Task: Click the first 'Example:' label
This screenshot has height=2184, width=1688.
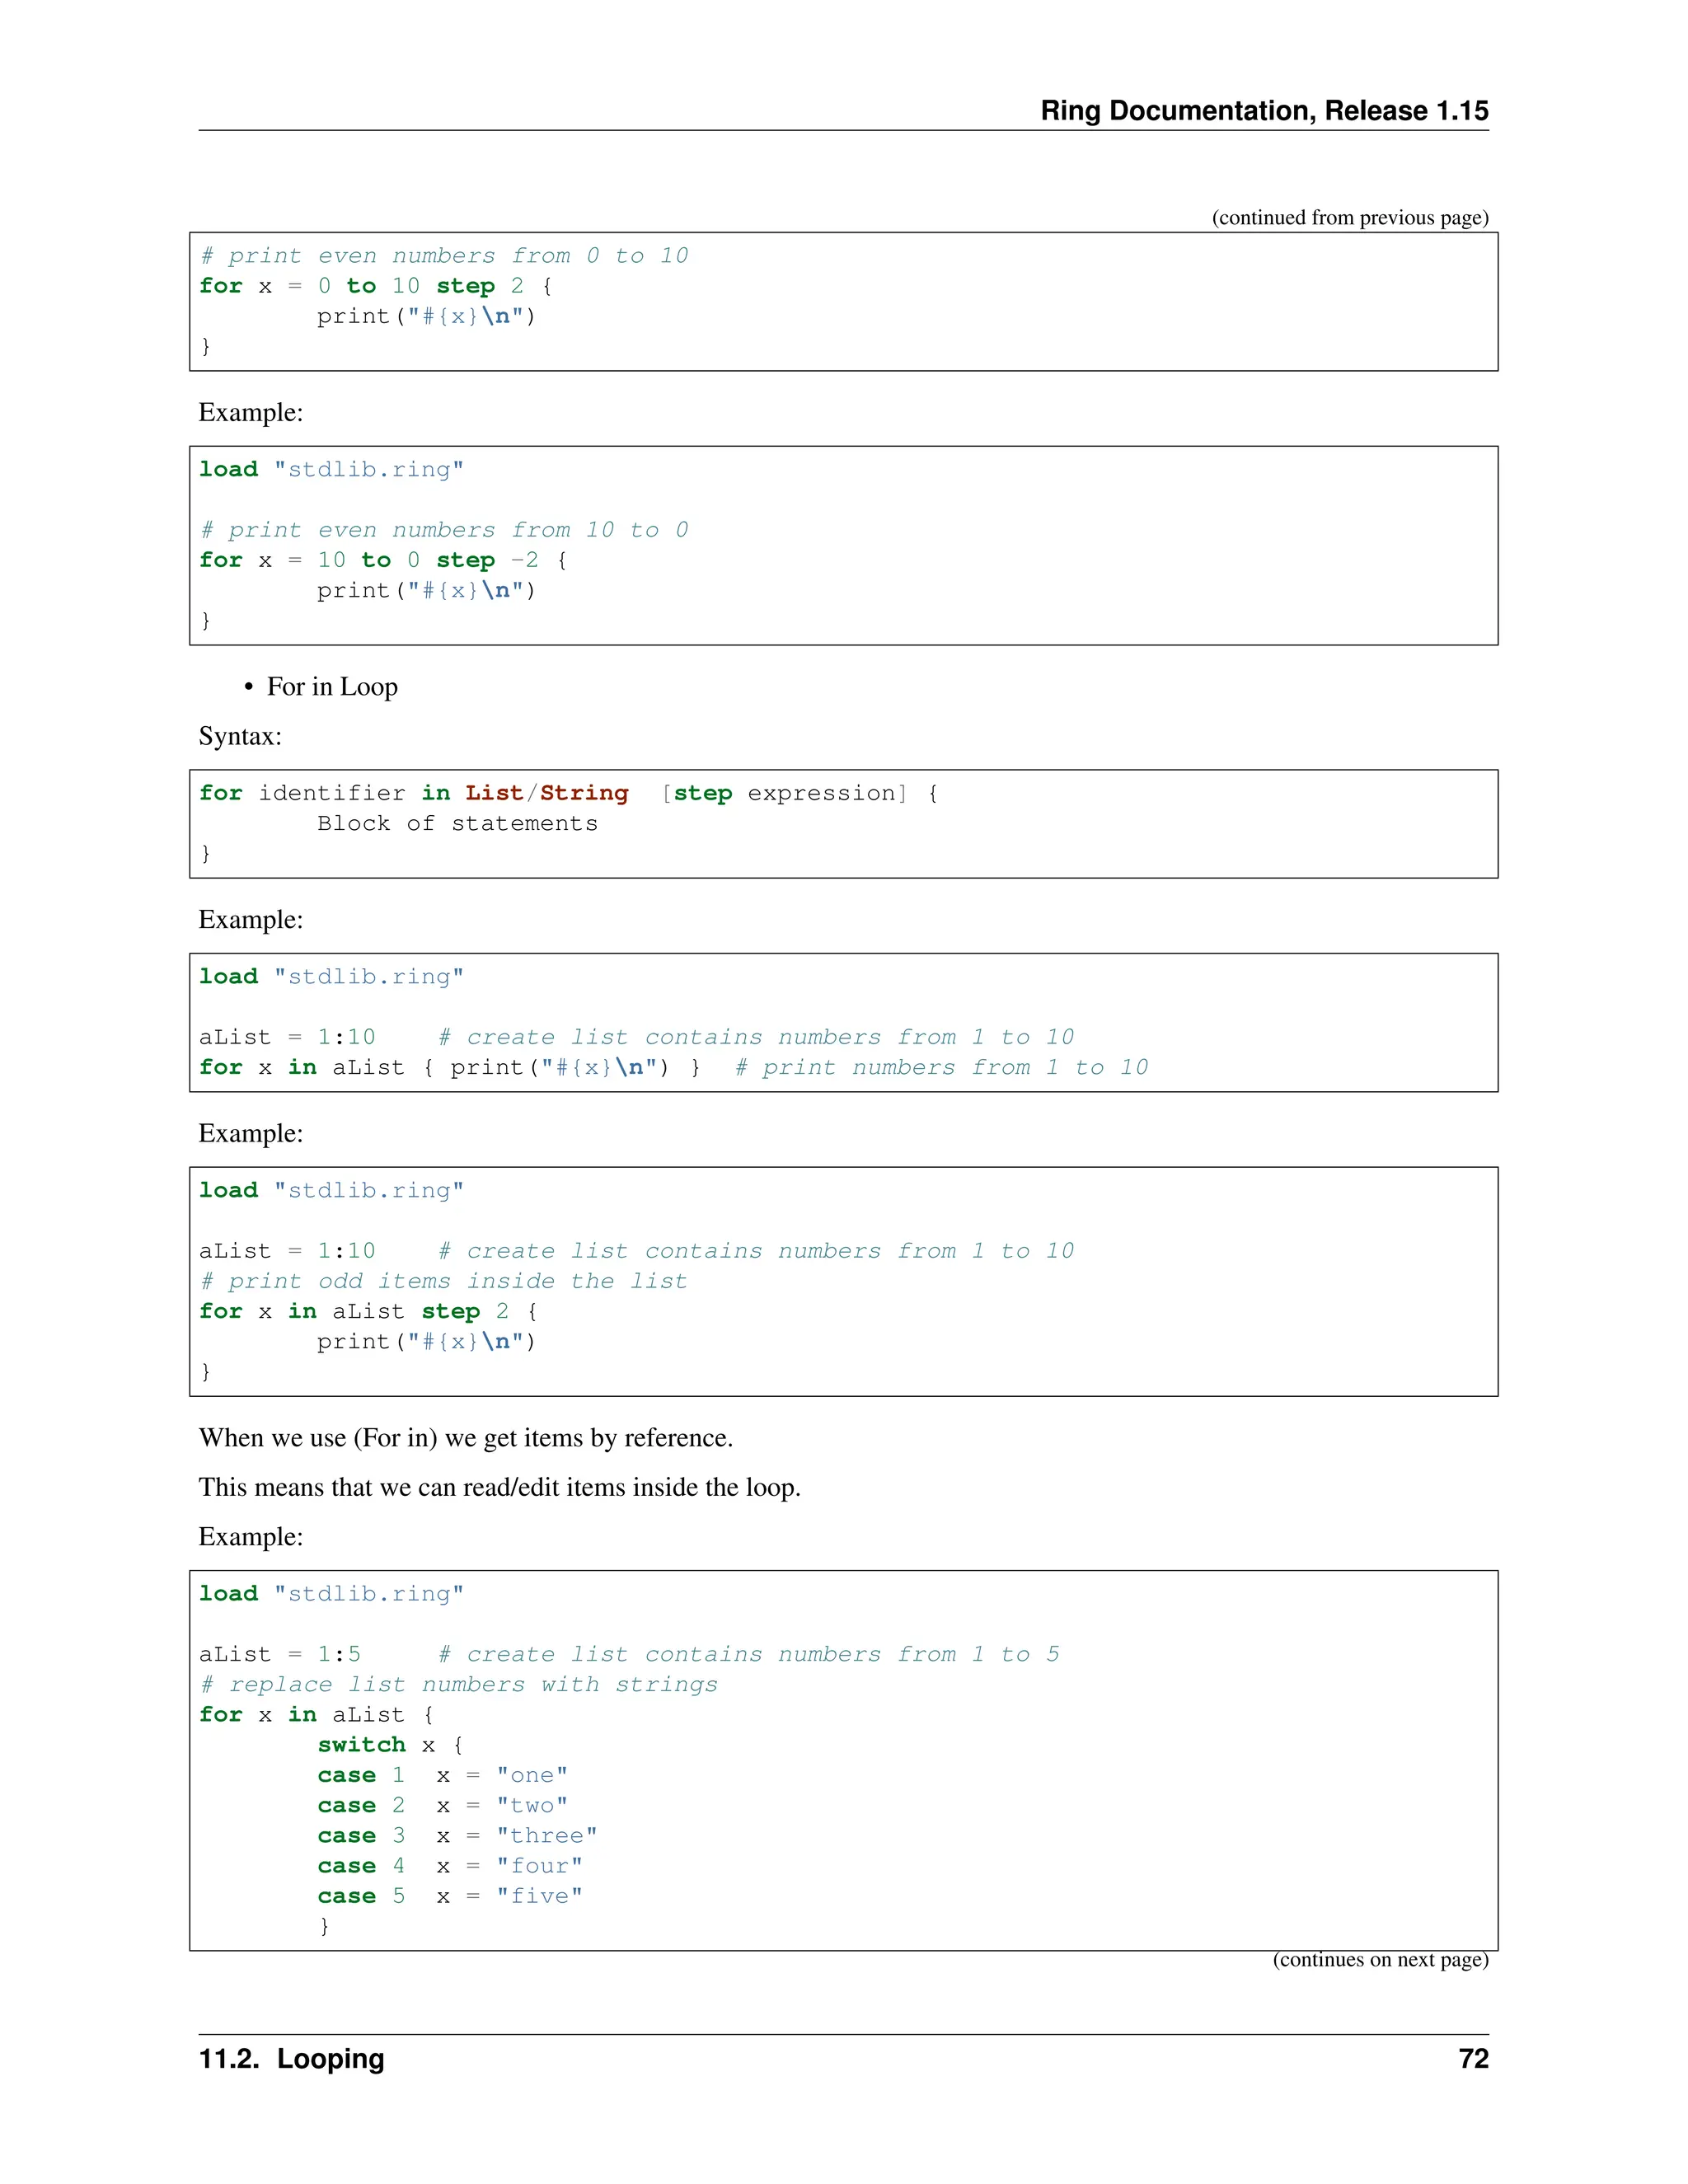Action: click(250, 412)
